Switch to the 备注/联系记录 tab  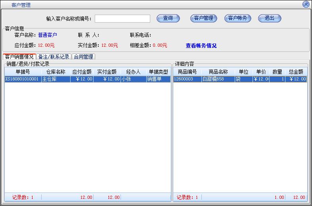[54, 57]
